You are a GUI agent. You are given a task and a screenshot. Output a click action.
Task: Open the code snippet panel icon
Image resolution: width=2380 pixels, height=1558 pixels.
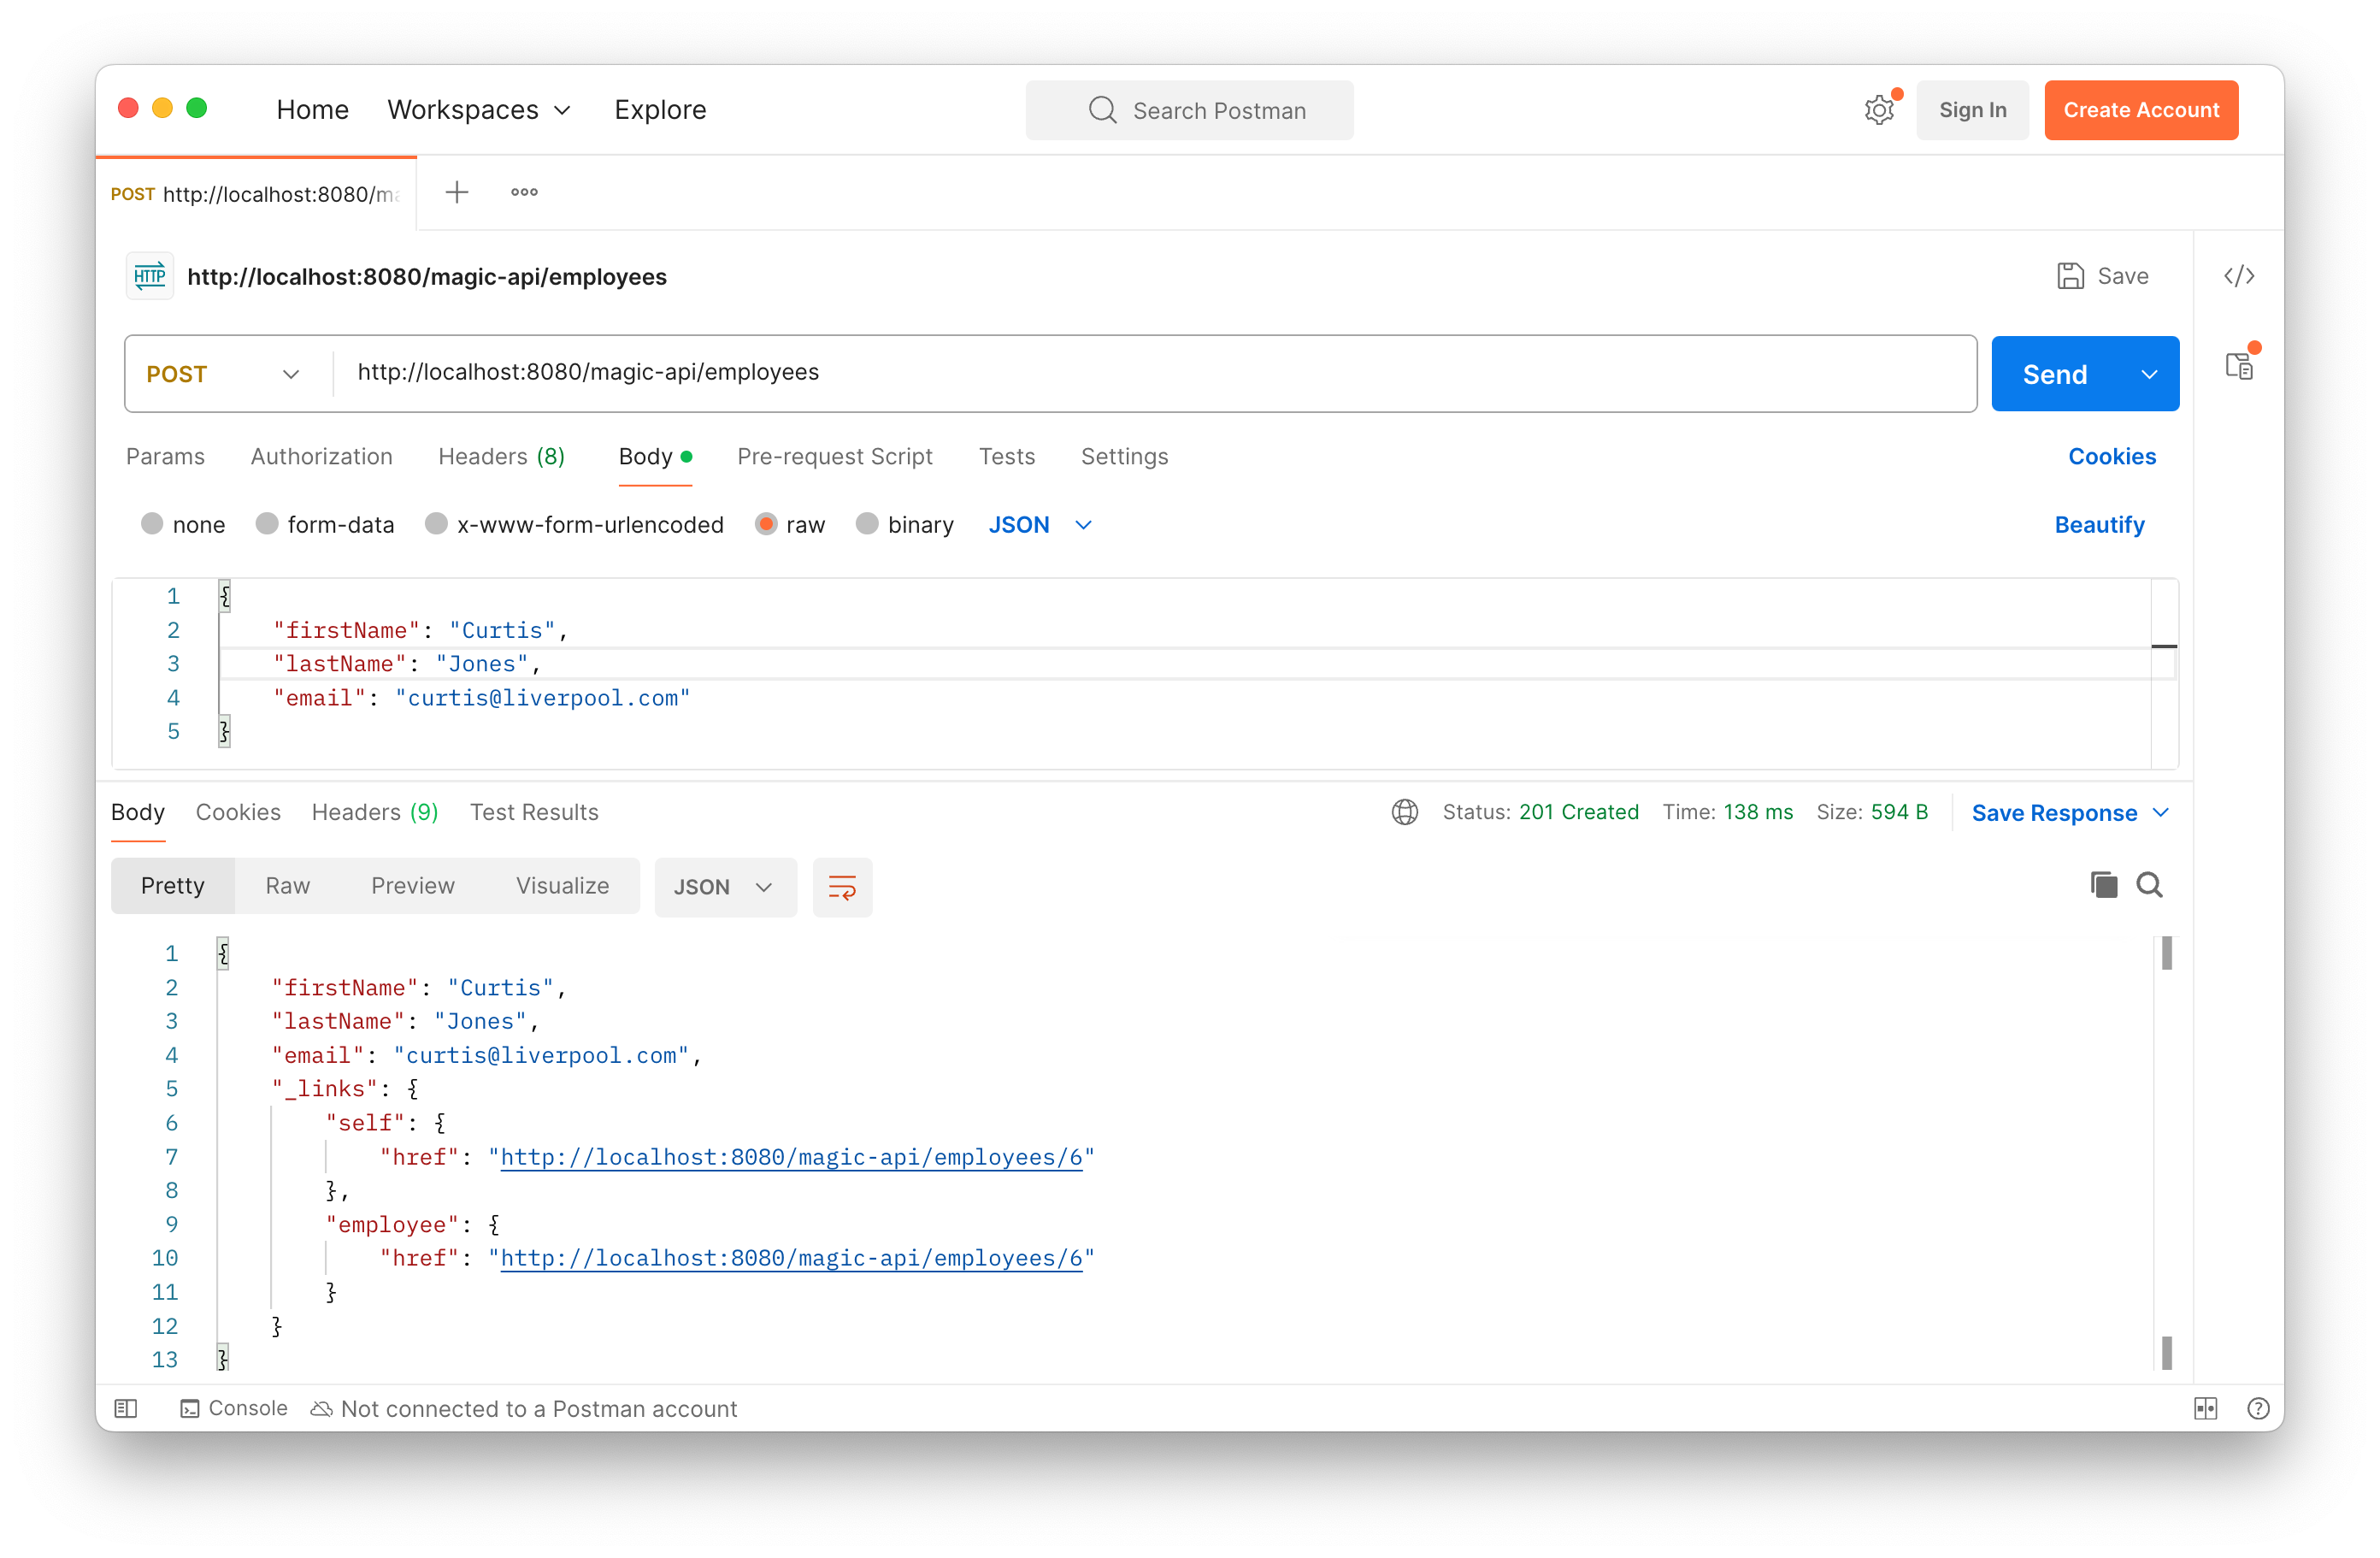tap(2238, 276)
